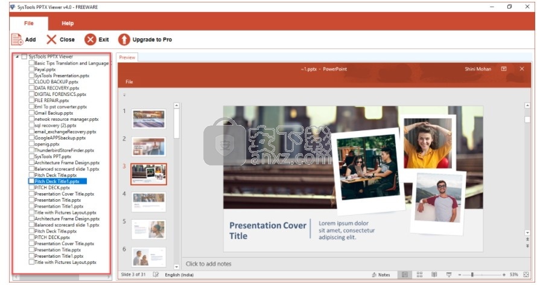Check the DIGITAL FORENSICS.pptx checkbox

[31, 94]
